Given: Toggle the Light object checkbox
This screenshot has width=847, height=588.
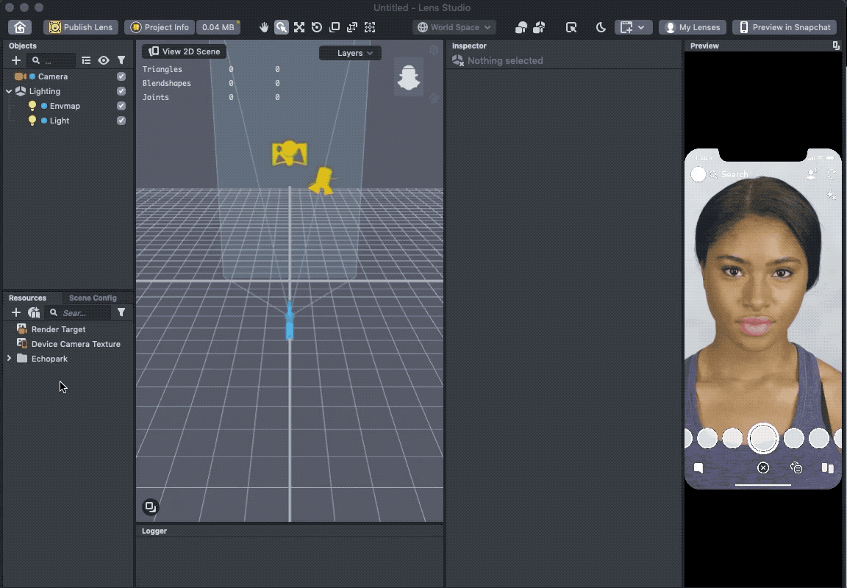Looking at the screenshot, I should coord(121,121).
